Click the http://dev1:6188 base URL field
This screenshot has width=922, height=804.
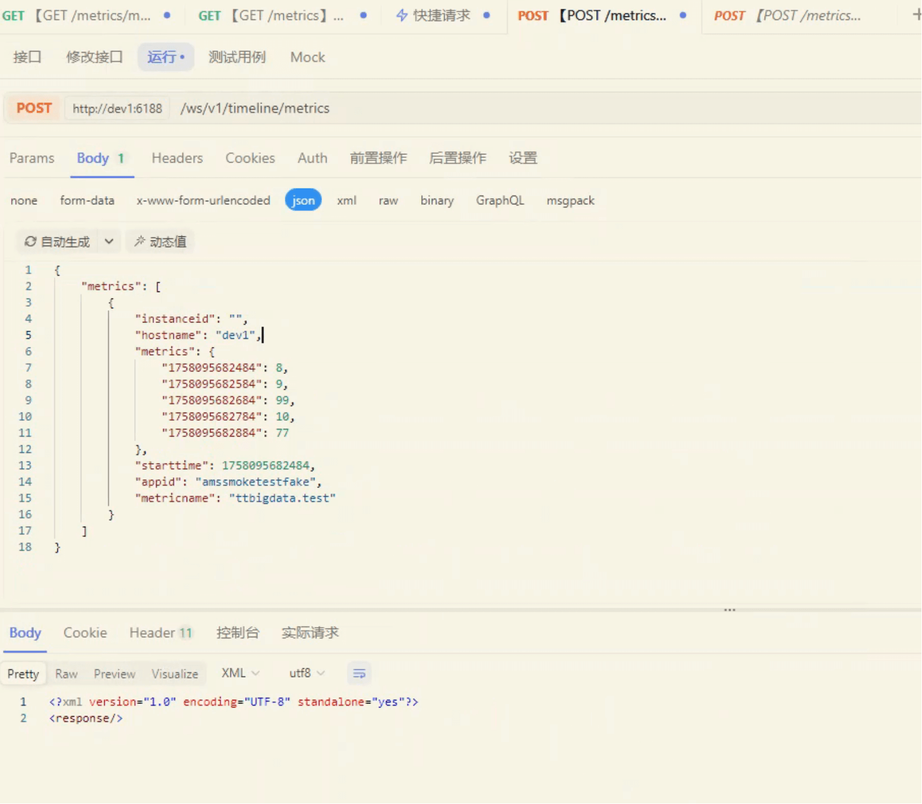[x=117, y=109]
